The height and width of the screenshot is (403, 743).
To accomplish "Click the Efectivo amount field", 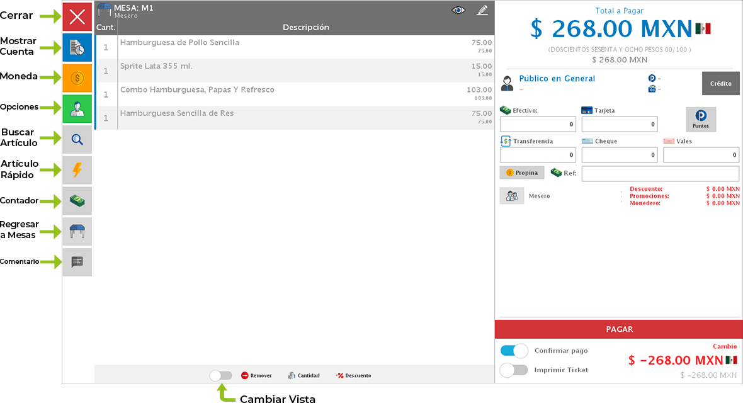I will pyautogui.click(x=537, y=124).
